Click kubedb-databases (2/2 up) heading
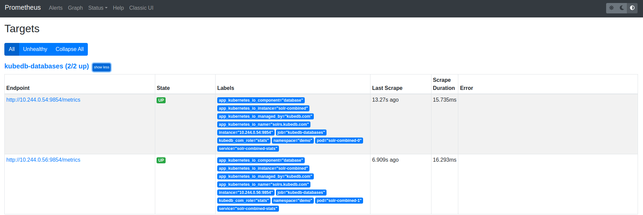The image size is (643, 215). click(x=47, y=66)
